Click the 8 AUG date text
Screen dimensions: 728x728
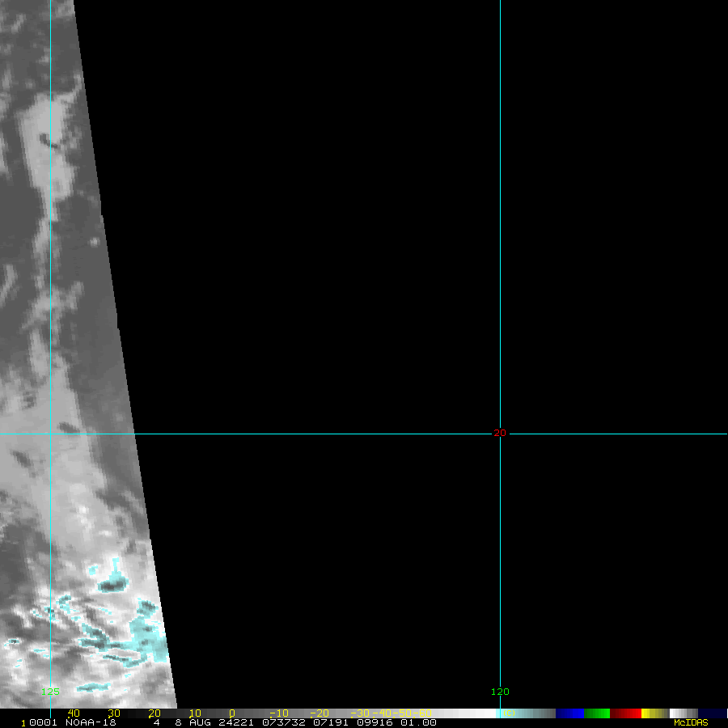193,722
